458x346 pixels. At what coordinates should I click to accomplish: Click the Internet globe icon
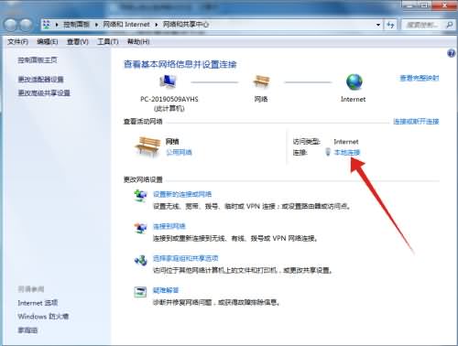354,82
